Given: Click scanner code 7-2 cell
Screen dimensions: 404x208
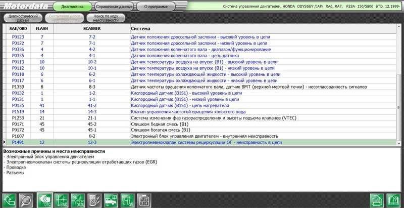Looking at the screenshot, I should (92, 37).
